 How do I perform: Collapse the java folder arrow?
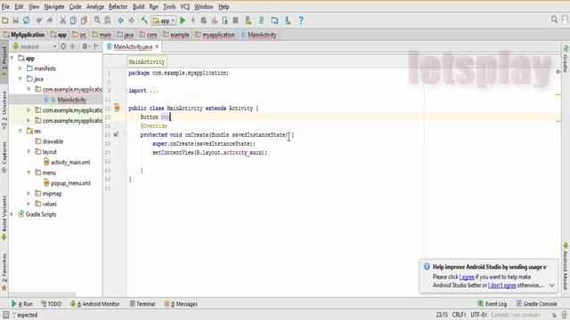tap(20, 79)
